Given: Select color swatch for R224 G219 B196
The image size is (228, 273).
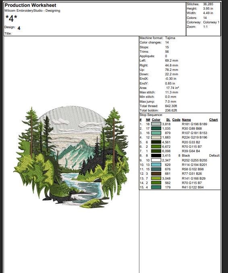Looking at the screenshot, I should [x=156, y=137].
